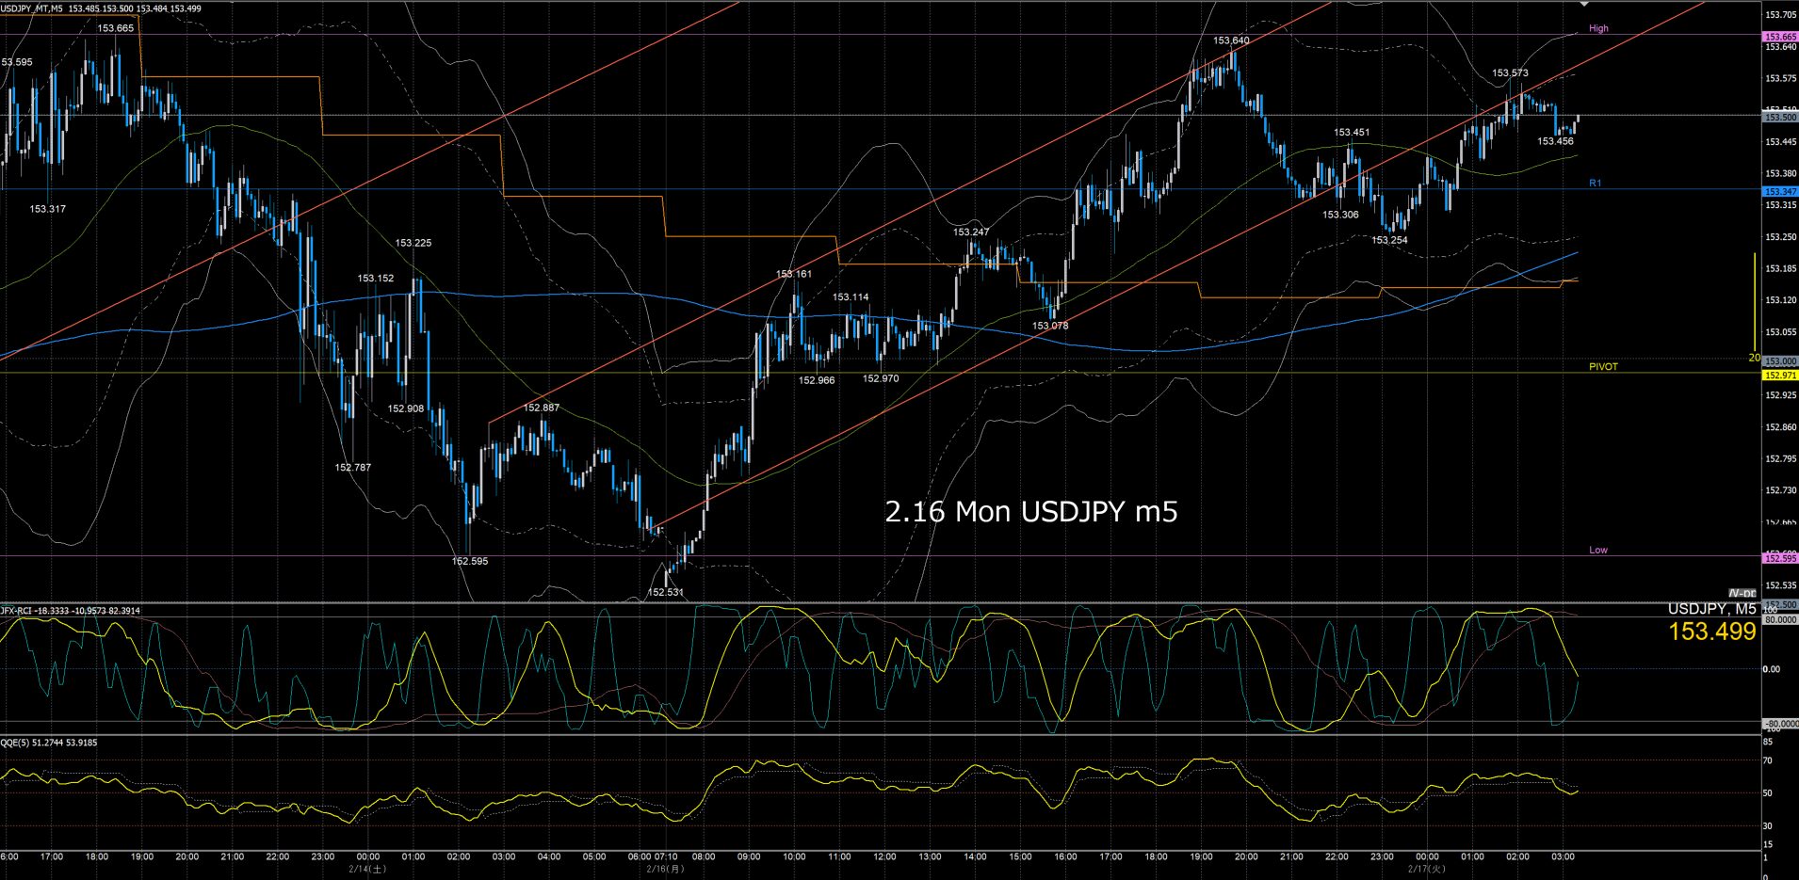Image resolution: width=1799 pixels, height=880 pixels.
Task: Click the yellow 152.971 PIVOT price tag
Action: (1779, 375)
